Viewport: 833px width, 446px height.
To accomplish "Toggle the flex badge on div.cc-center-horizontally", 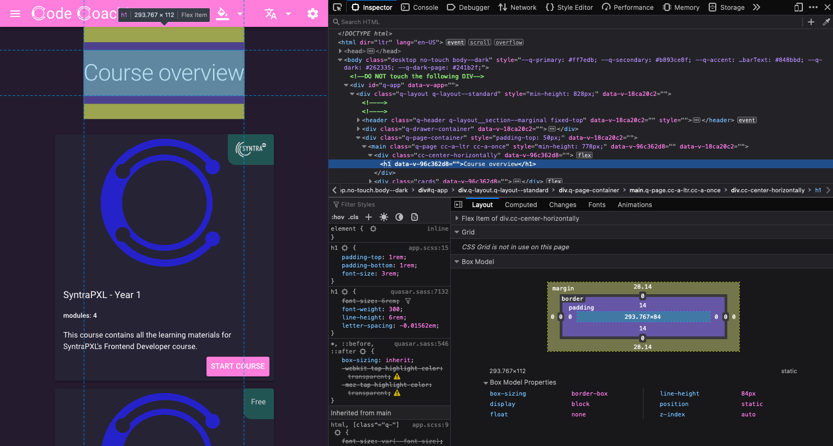I will point(584,155).
